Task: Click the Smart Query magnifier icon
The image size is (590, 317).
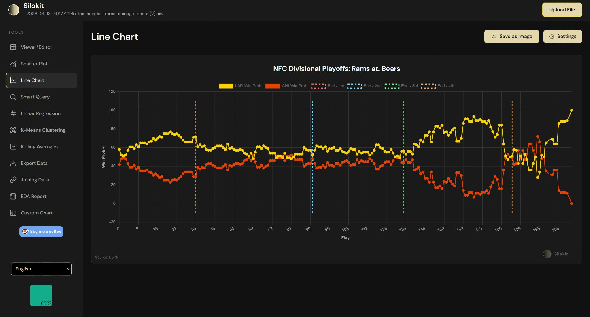Action: [13, 97]
